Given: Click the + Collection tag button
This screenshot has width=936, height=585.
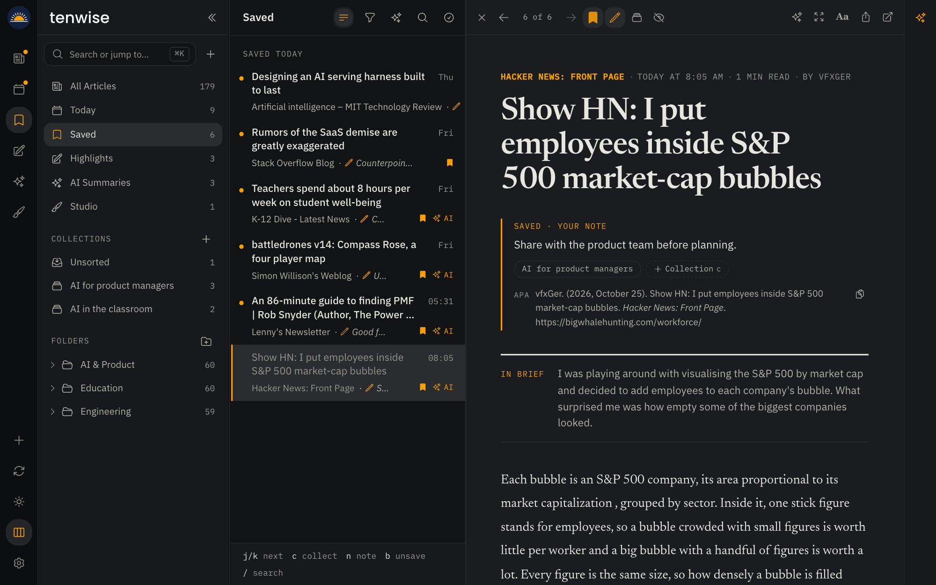Looking at the screenshot, I should (x=687, y=269).
